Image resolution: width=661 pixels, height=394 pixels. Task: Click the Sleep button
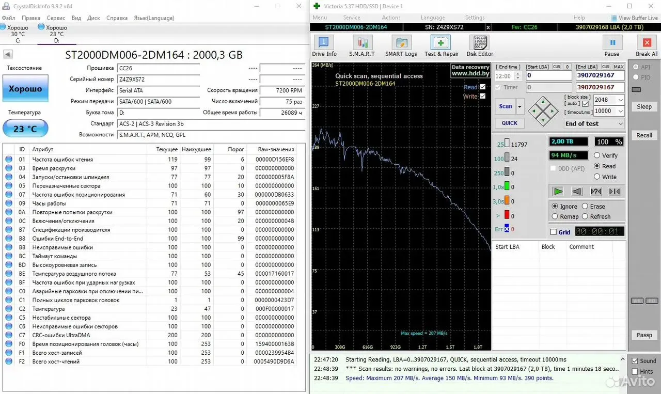tap(644, 106)
